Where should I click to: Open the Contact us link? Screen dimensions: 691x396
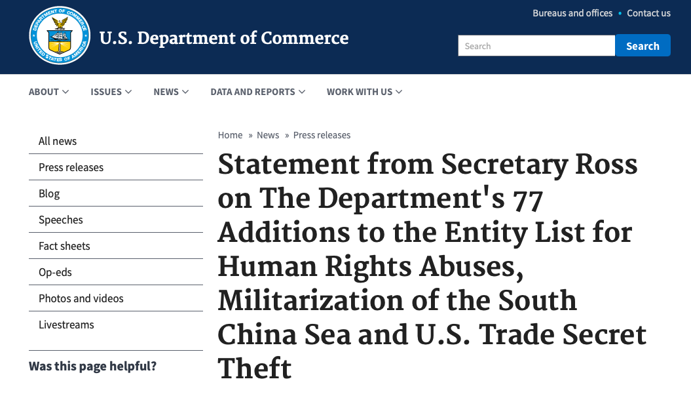click(648, 13)
